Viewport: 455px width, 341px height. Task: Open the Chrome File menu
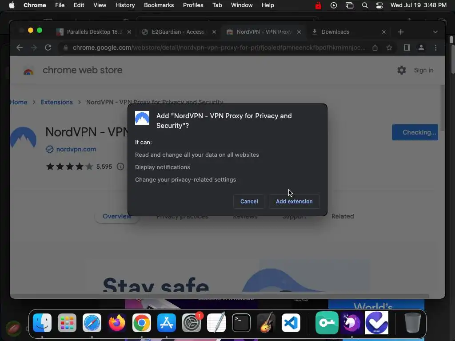(60, 5)
